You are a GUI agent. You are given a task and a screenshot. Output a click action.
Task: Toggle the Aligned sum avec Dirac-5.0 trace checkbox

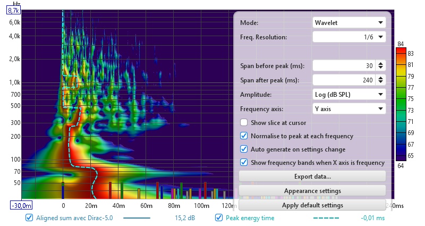tap(29, 217)
